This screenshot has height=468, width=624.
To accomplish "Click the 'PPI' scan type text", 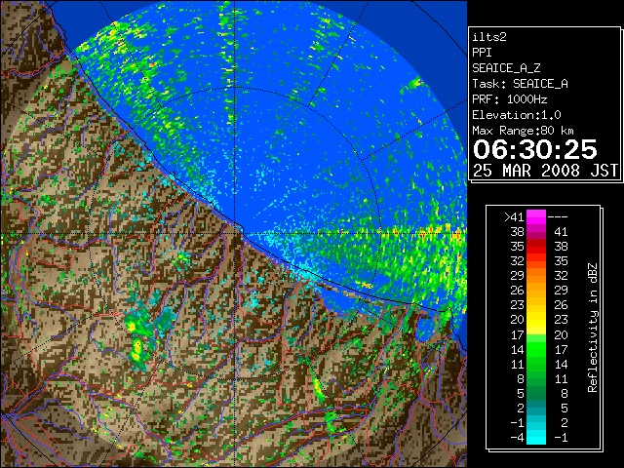I will pos(482,53).
